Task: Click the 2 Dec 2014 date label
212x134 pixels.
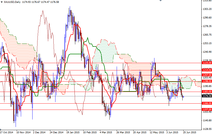Action: pyautogui.click(x=40, y=132)
